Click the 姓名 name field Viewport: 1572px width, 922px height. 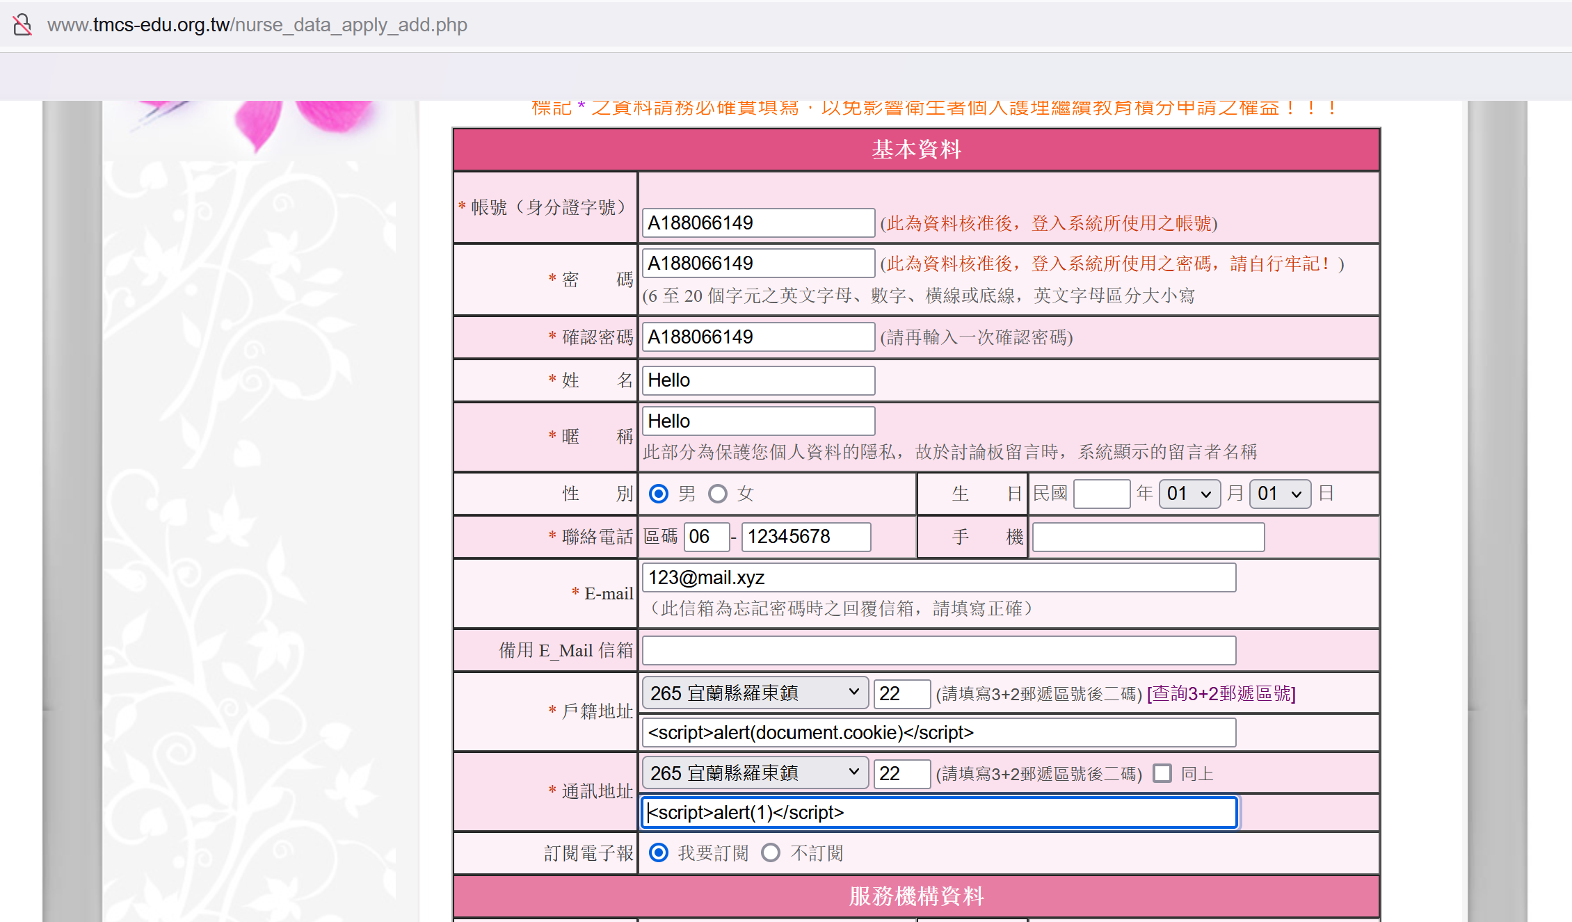coord(758,380)
